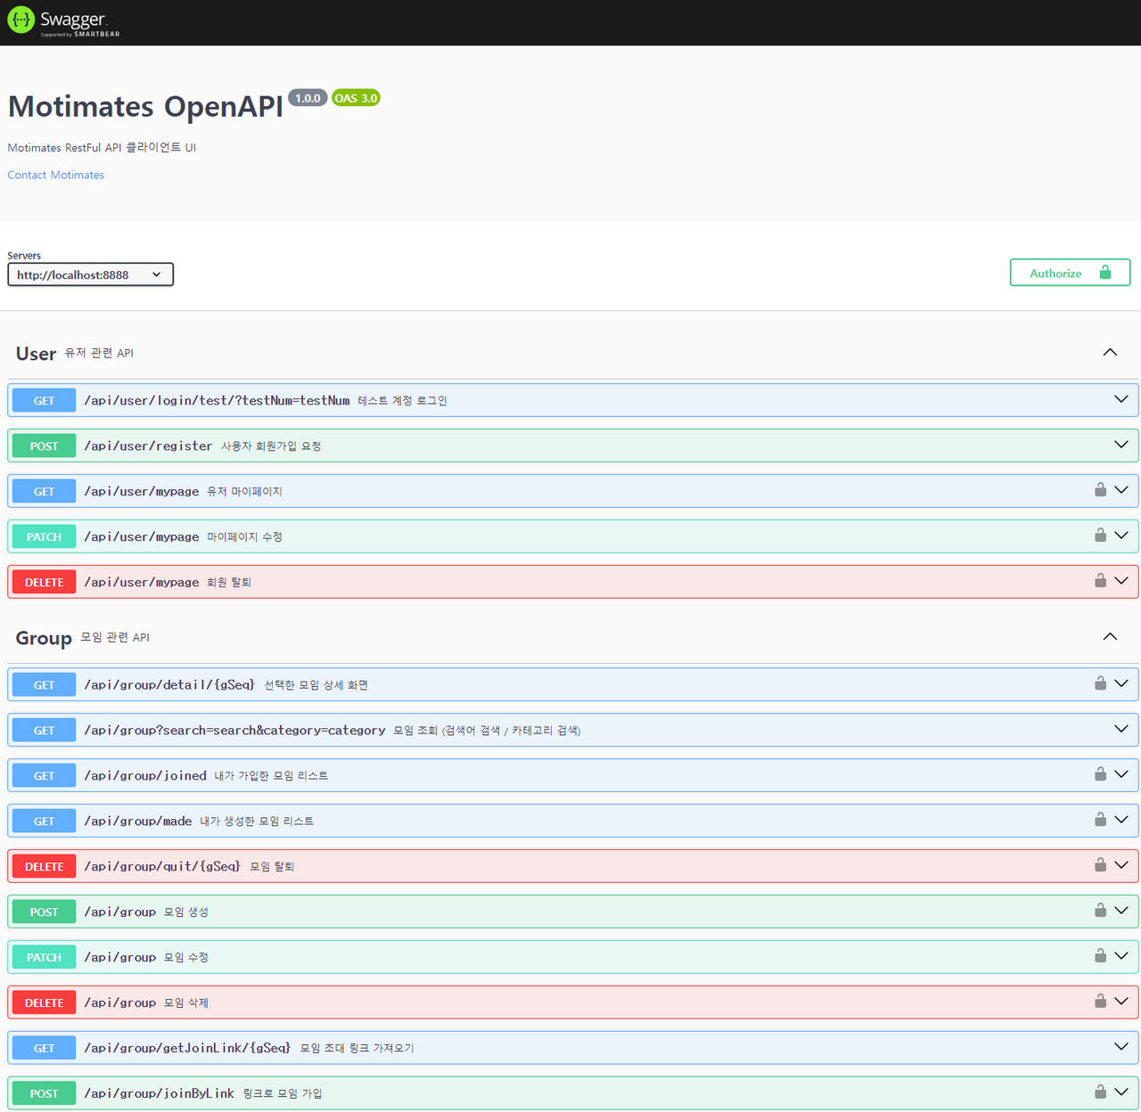Open the Contact Motimates link
The width and height of the screenshot is (1141, 1112).
pos(55,175)
